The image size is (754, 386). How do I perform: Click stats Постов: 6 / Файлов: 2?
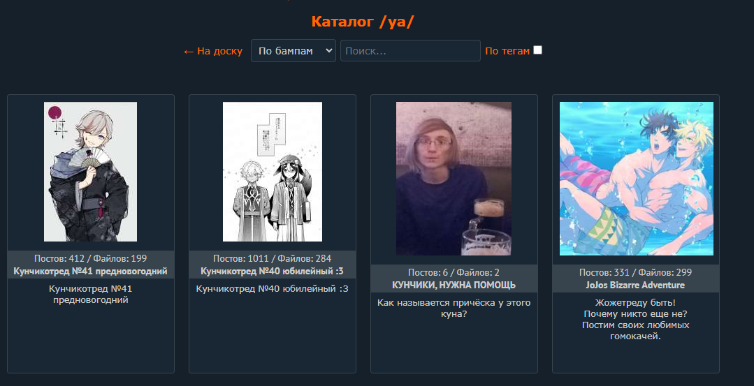[454, 272]
